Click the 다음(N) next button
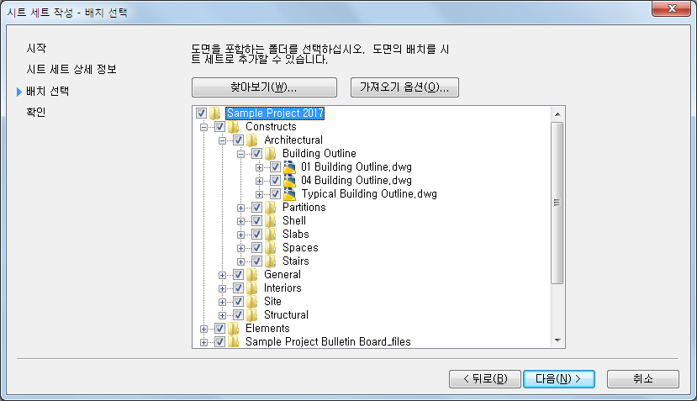 coord(559,379)
